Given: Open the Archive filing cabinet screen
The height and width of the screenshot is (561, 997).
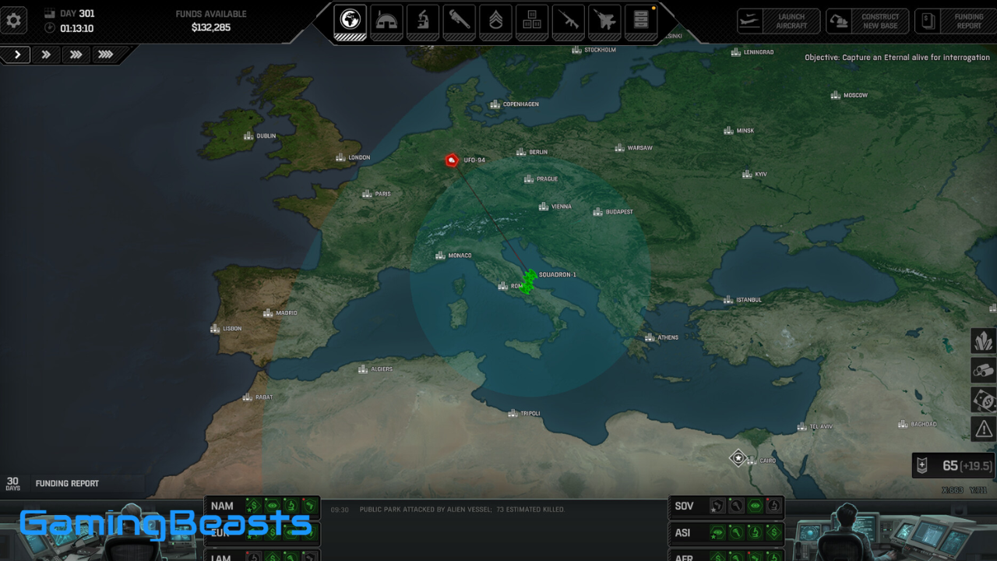Looking at the screenshot, I should [x=640, y=21].
